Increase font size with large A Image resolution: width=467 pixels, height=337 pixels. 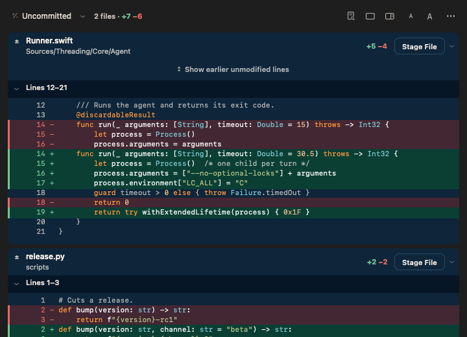coord(429,16)
